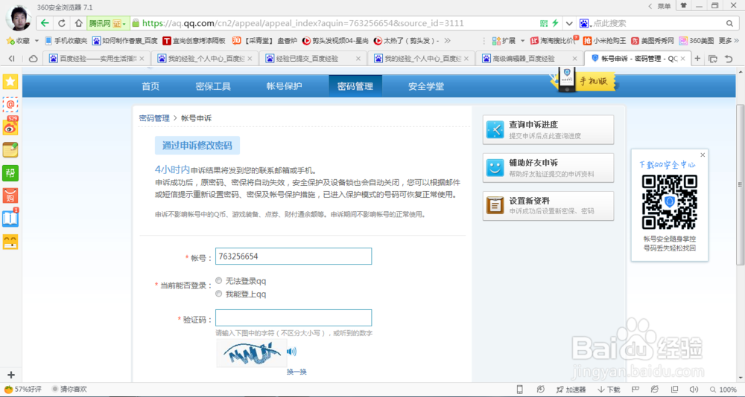Open 辅助好友申诉 panel button

pyautogui.click(x=548, y=167)
